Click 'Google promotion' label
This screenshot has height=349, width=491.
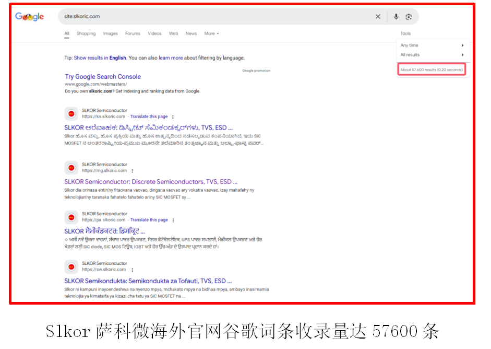256,71
